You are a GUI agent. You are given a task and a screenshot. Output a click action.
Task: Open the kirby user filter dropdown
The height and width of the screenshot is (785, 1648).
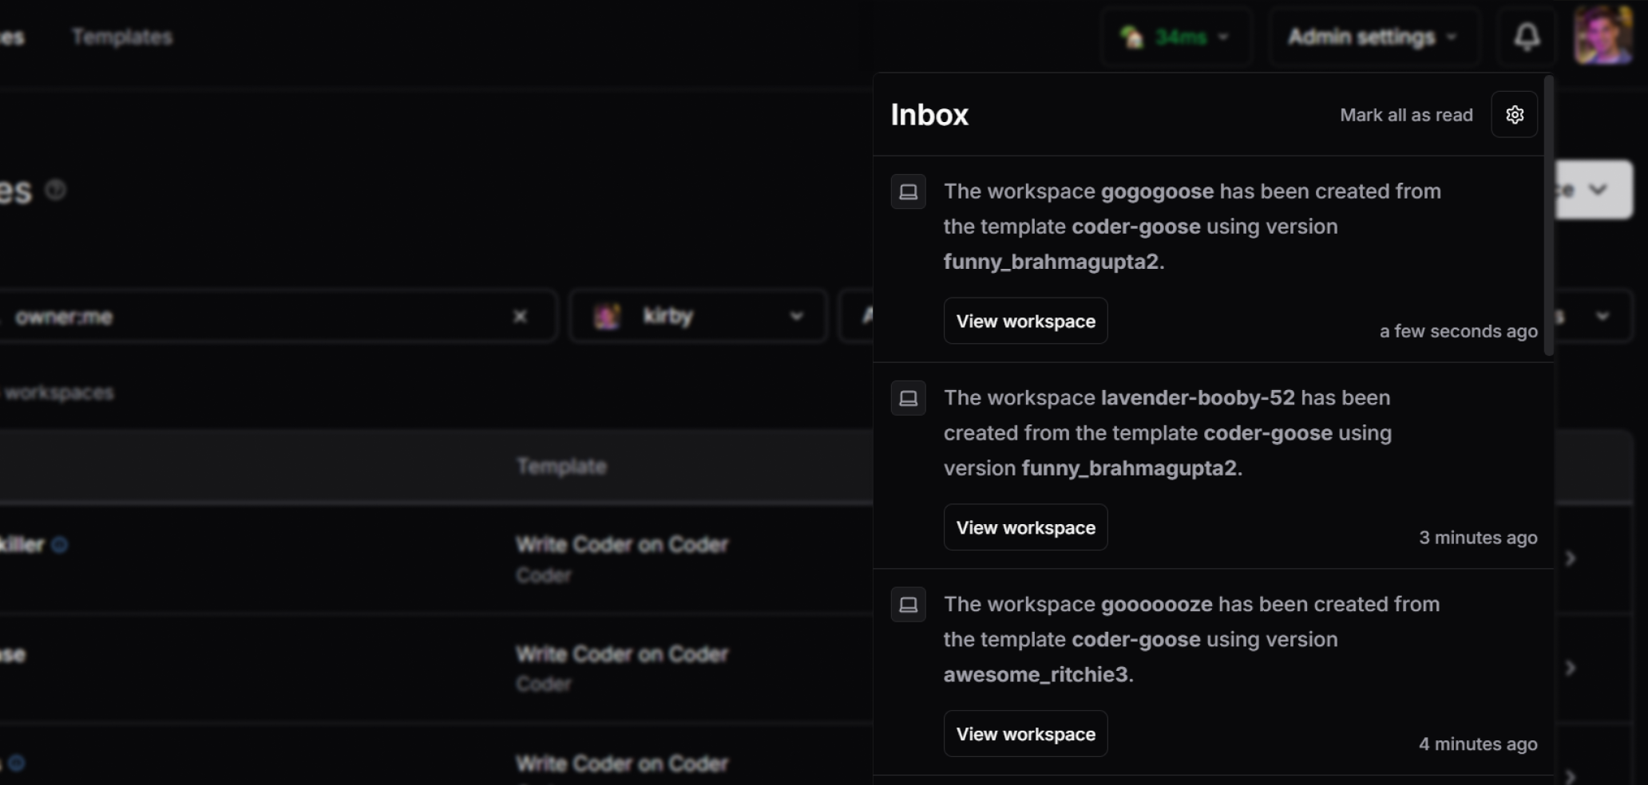pos(698,317)
